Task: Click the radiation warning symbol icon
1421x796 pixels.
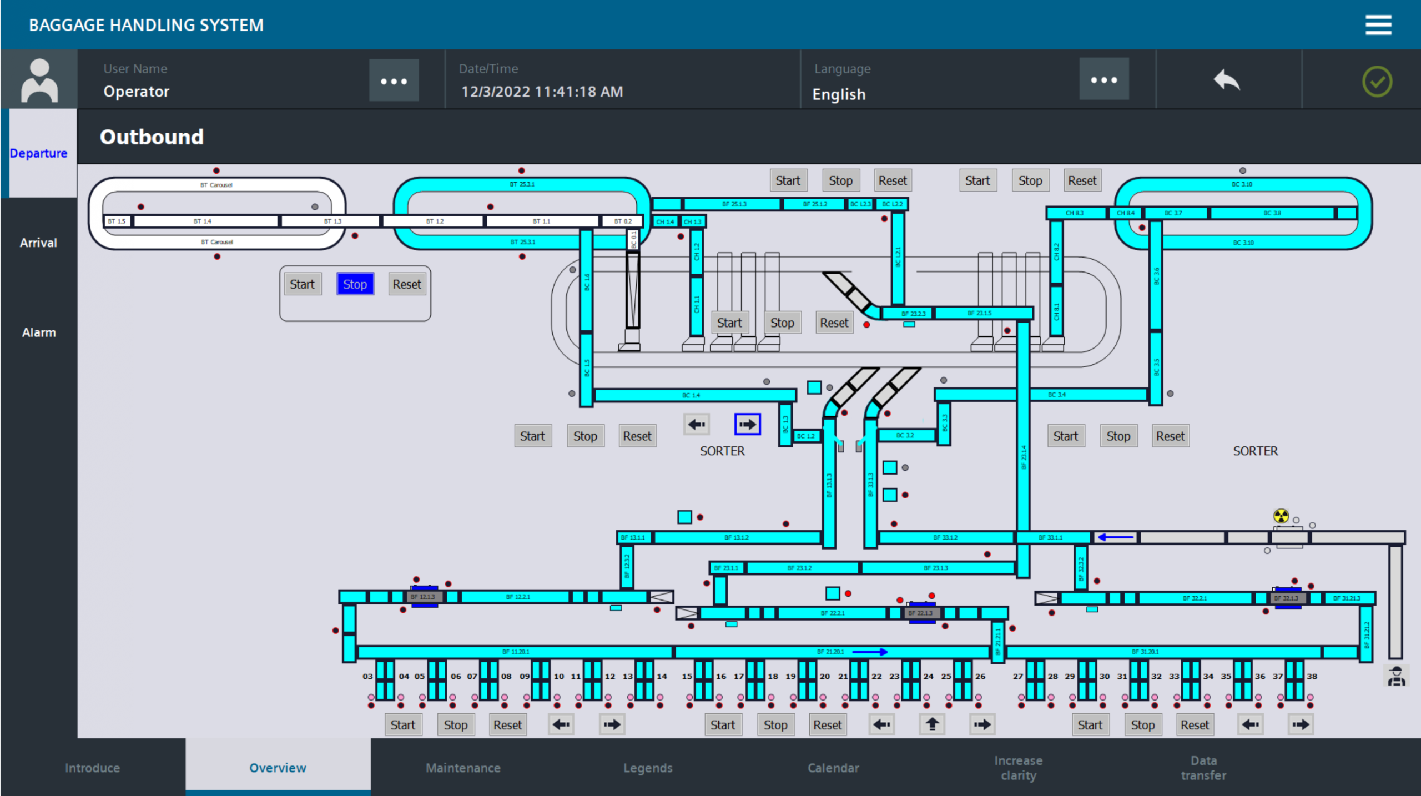Action: 1281,516
